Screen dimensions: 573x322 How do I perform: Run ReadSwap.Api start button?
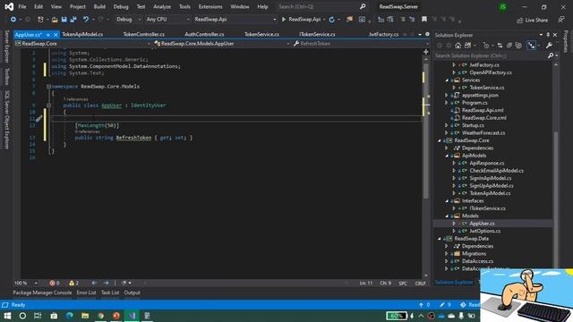point(301,20)
